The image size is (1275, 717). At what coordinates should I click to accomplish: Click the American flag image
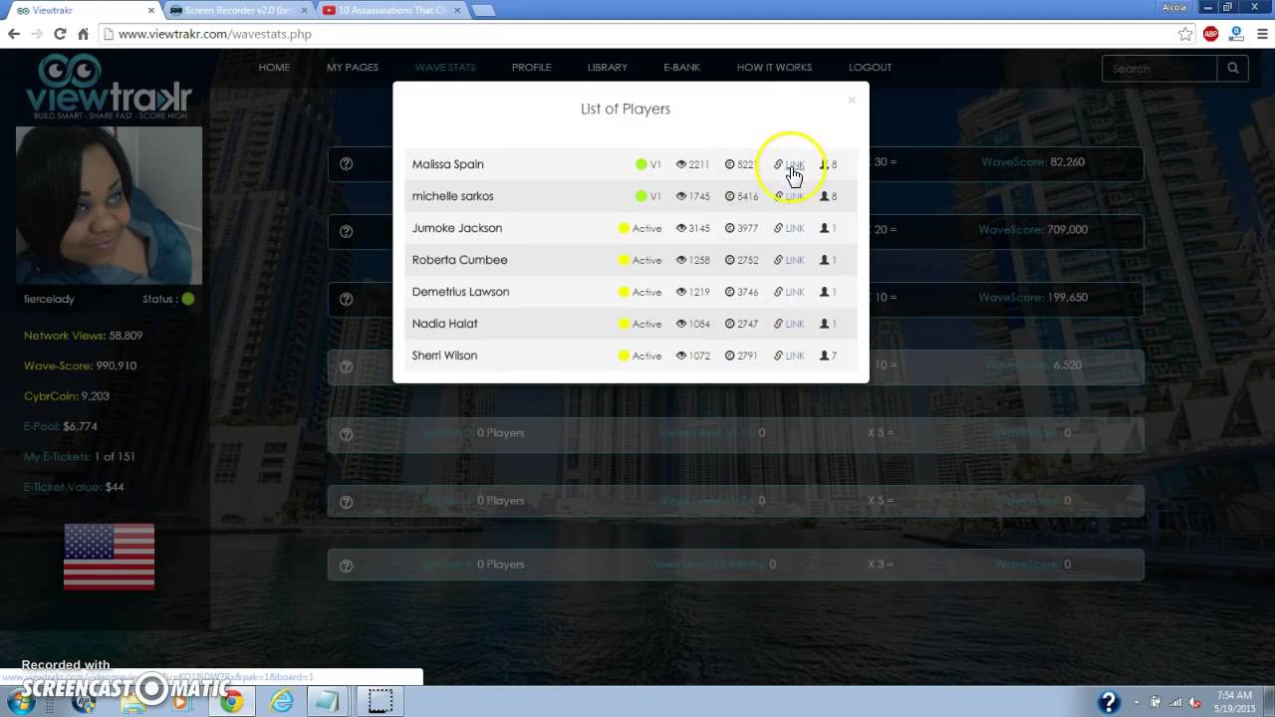pos(110,557)
